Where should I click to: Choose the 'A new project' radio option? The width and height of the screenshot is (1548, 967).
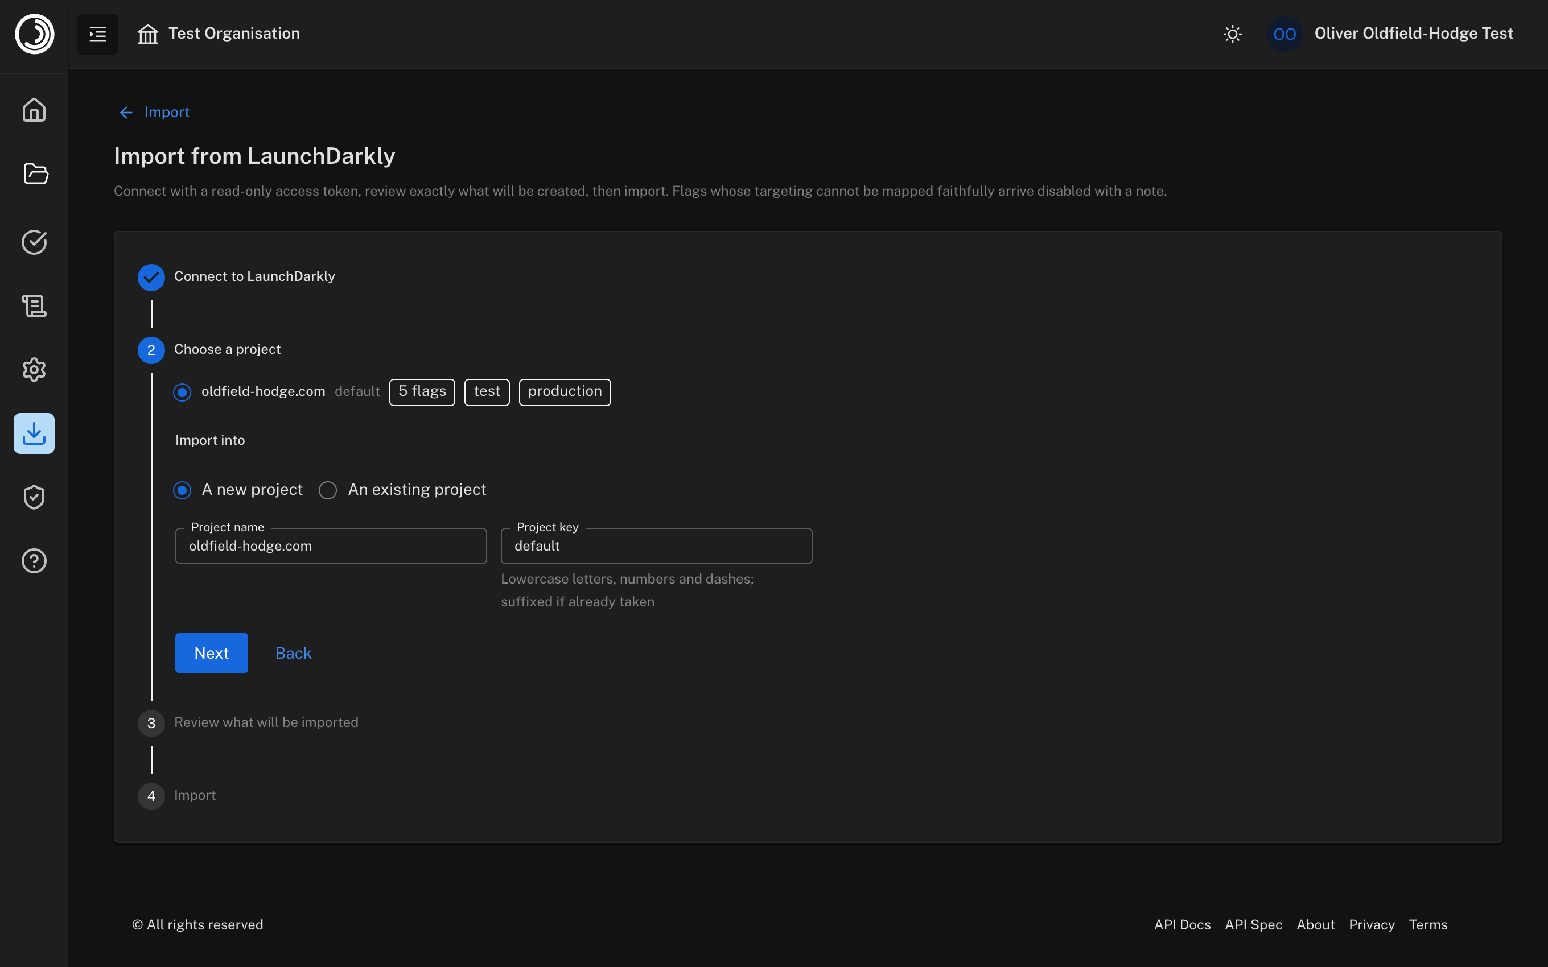point(182,490)
